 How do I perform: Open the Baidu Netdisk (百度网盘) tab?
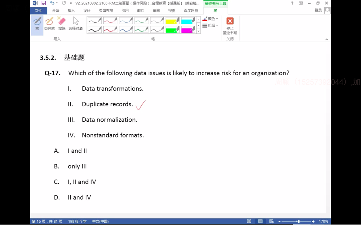191,10
